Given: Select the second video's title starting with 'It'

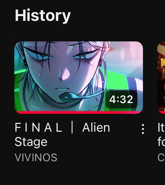Looking at the screenshot, I should tap(161, 135).
